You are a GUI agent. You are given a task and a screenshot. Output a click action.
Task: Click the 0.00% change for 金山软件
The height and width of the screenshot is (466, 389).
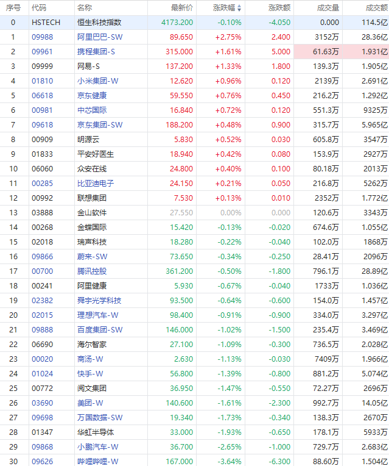coord(231,212)
